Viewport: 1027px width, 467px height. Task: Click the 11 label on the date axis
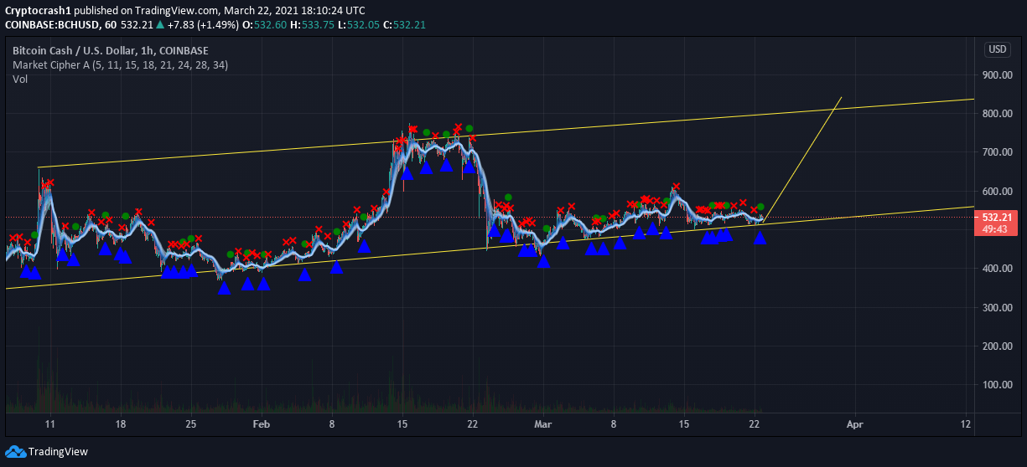pos(50,424)
